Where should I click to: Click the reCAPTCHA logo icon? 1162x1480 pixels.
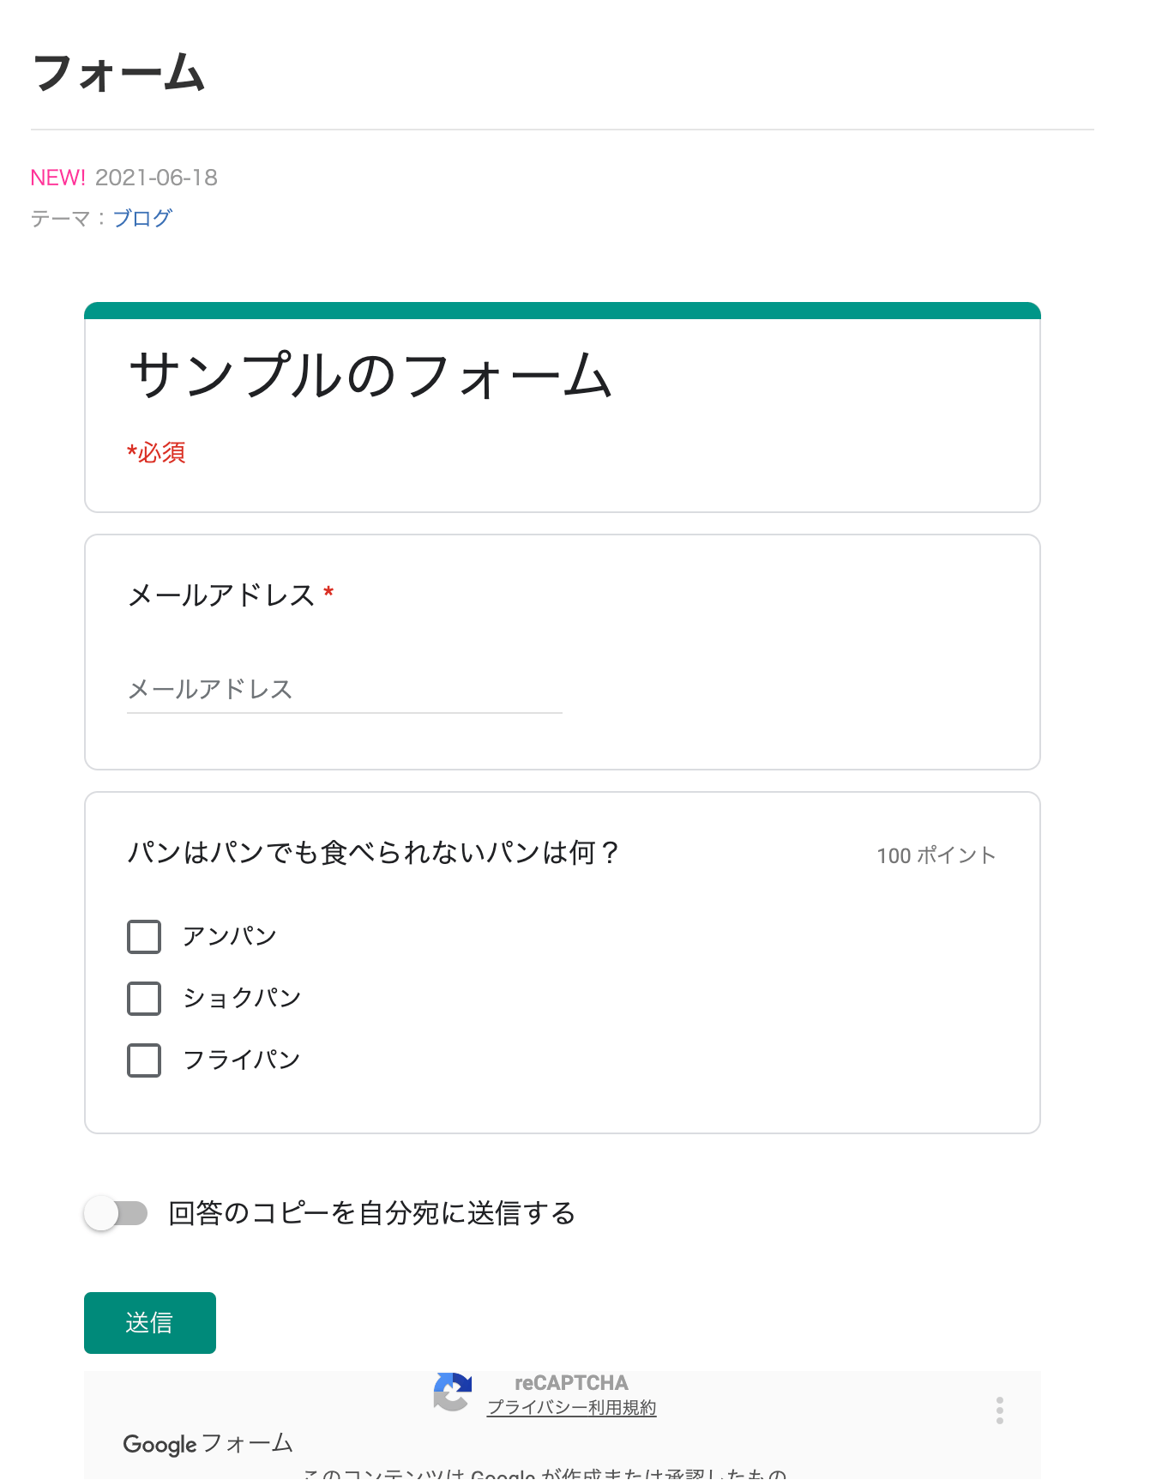[452, 1393]
